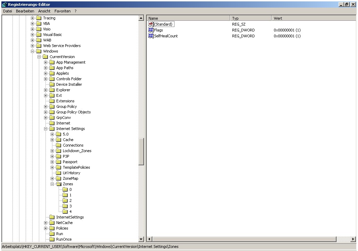The image size is (358, 251).
Task: Click the RunOnce folder icon
Action: click(x=52, y=239)
